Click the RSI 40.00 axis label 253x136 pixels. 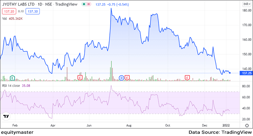tap(246, 108)
